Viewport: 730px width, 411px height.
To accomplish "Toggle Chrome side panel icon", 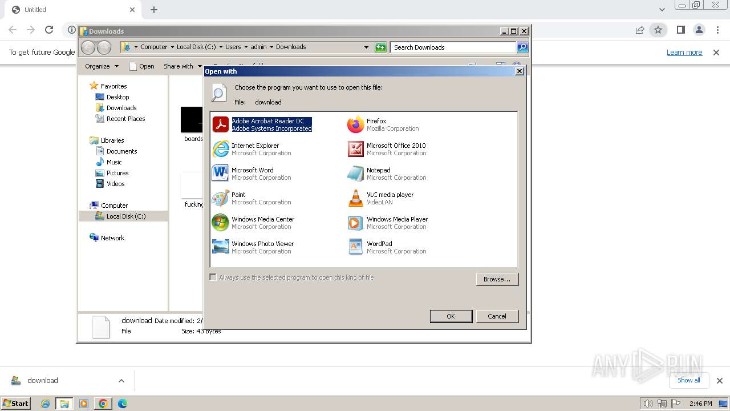I will pyautogui.click(x=680, y=30).
